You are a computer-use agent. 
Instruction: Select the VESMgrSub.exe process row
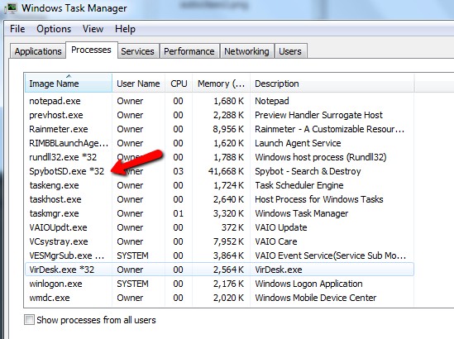219,255
